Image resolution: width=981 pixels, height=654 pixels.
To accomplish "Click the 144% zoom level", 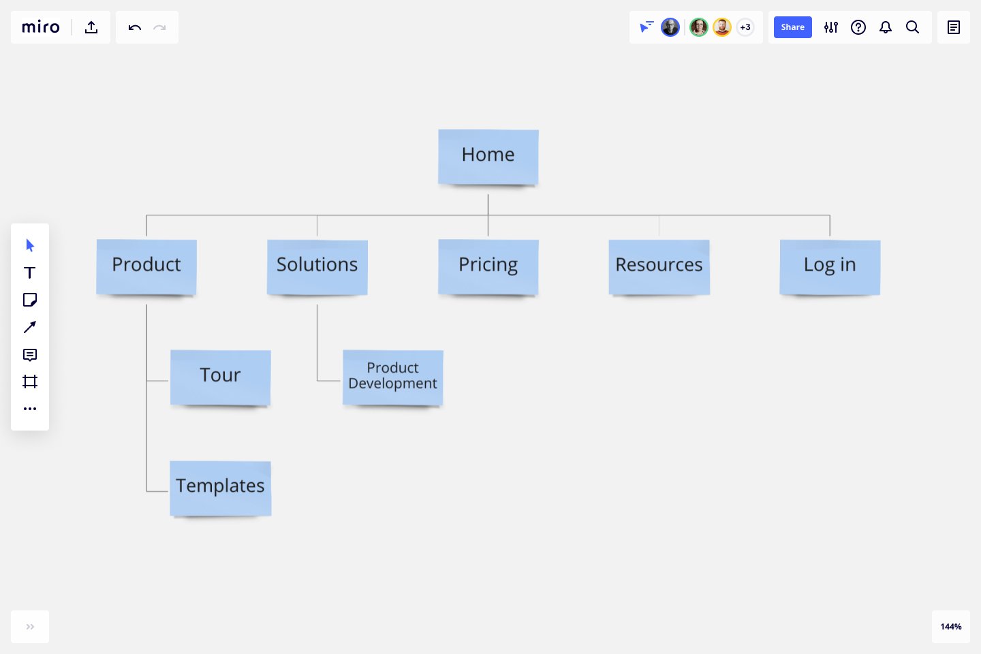I will point(951,627).
